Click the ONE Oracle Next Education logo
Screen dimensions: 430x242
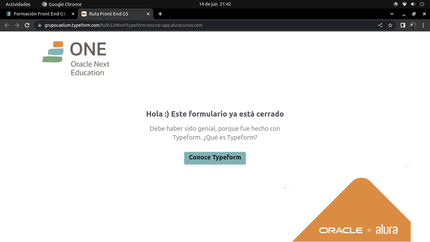(x=76, y=59)
